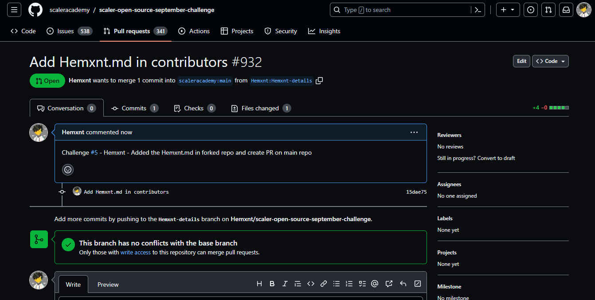Click the green diff stat bar
Screen dimensions: 595x300
point(558,107)
